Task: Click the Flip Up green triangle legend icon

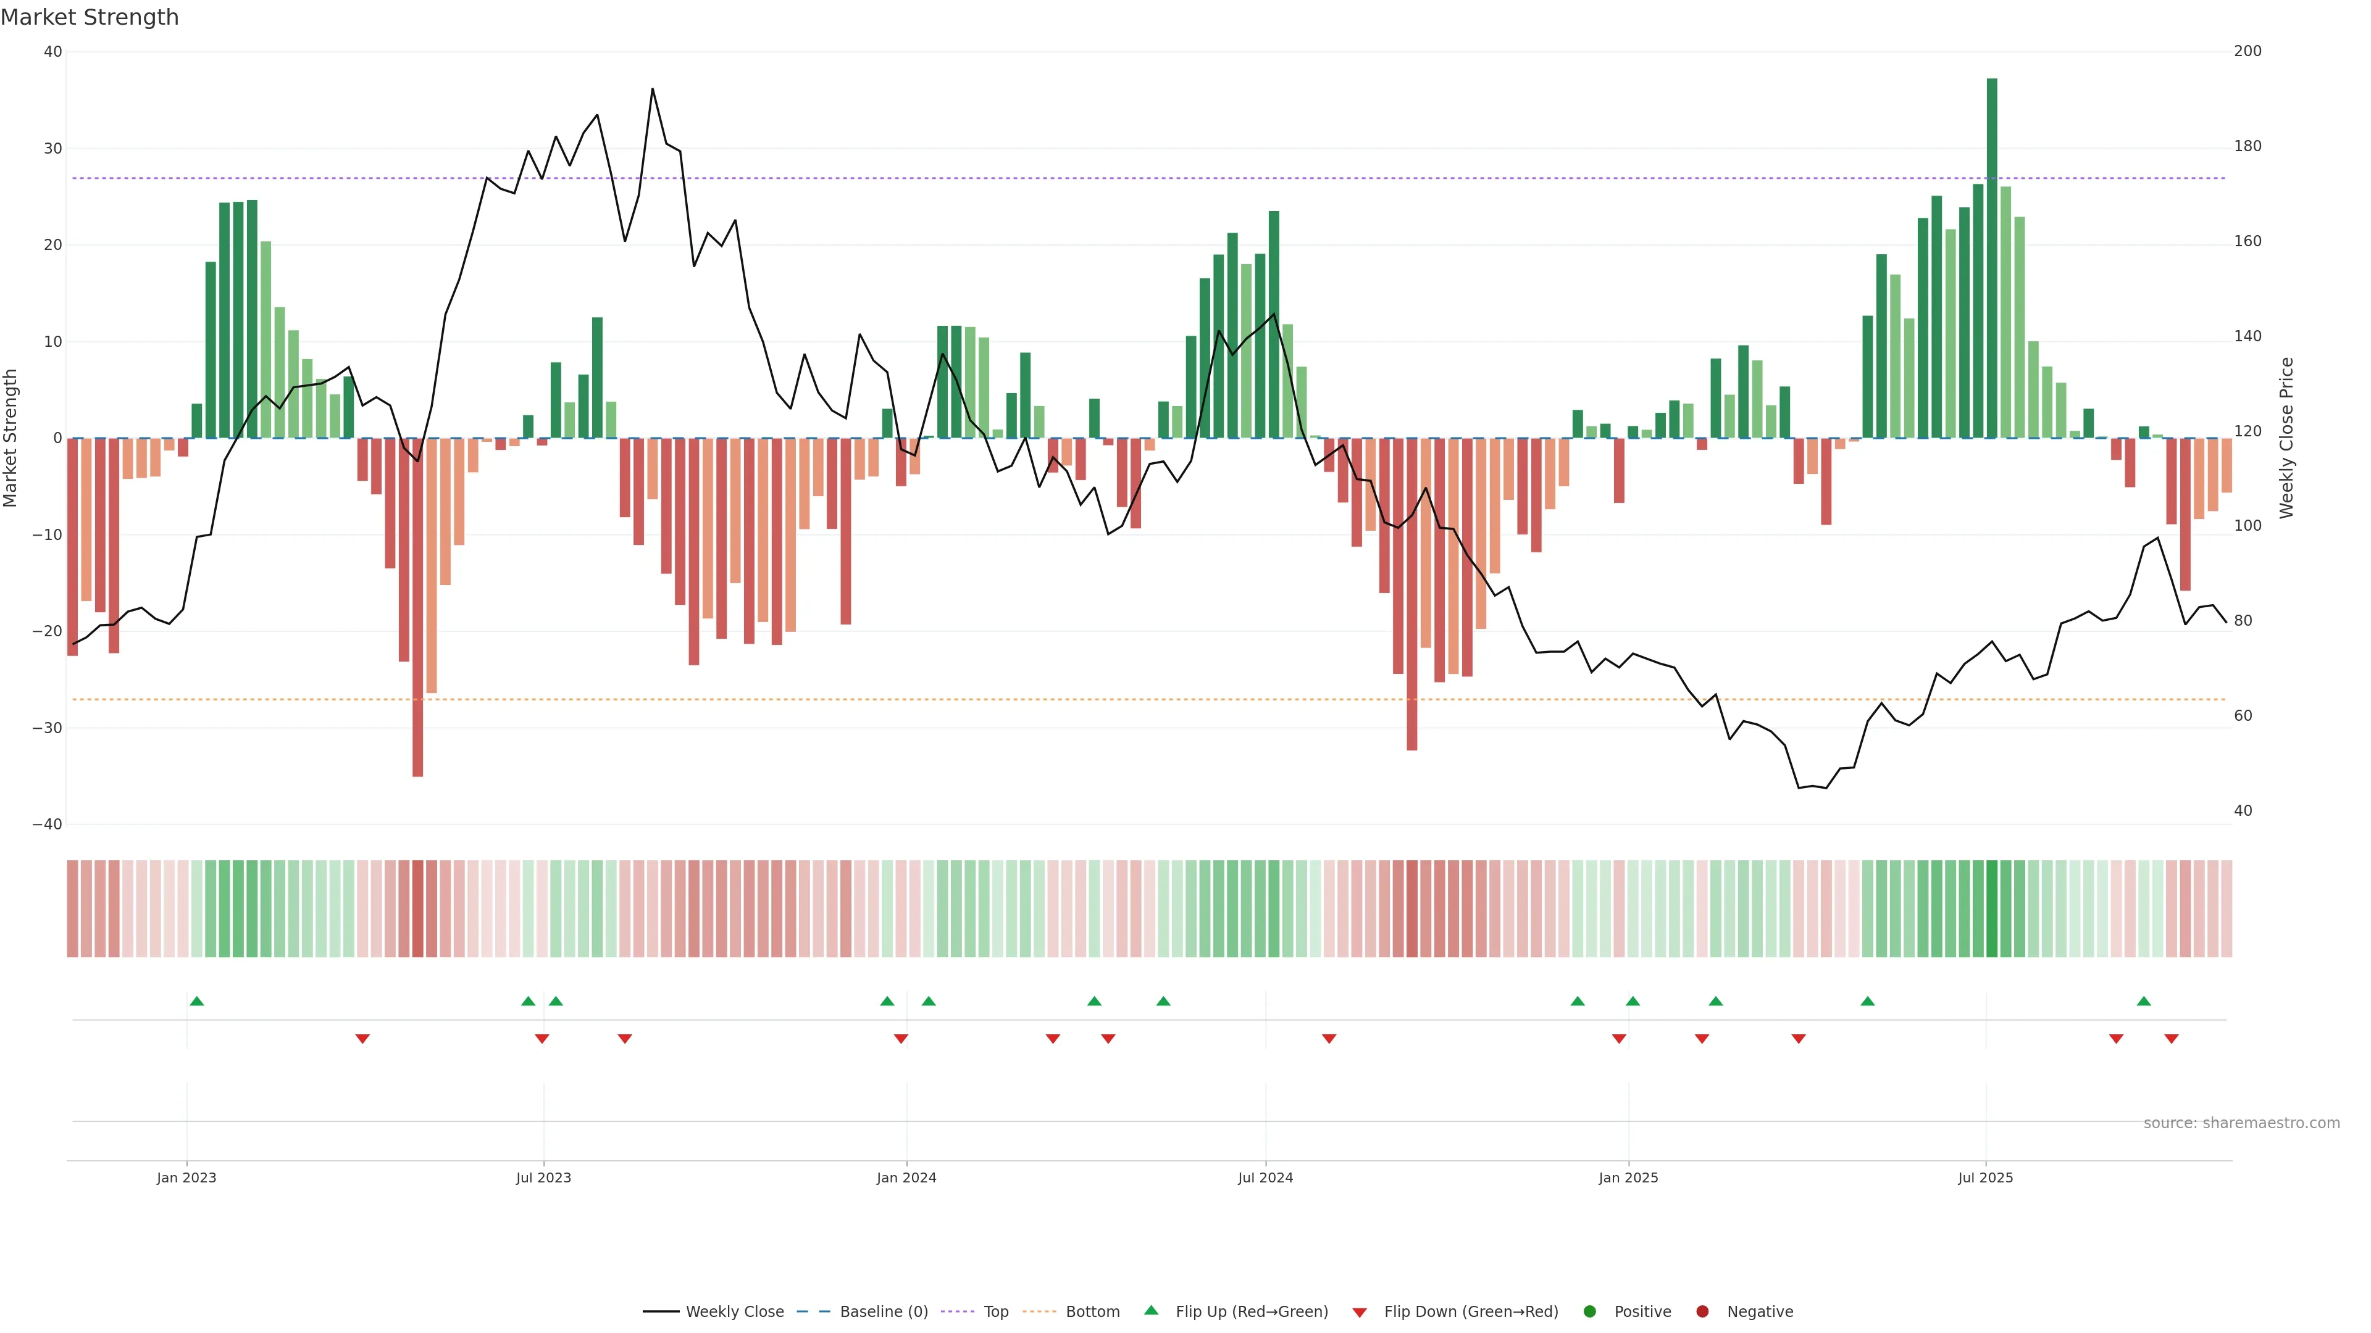Action: [x=1150, y=1311]
